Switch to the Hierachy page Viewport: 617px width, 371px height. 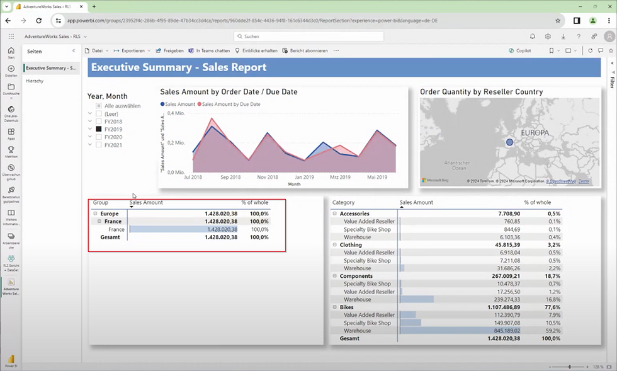[35, 81]
